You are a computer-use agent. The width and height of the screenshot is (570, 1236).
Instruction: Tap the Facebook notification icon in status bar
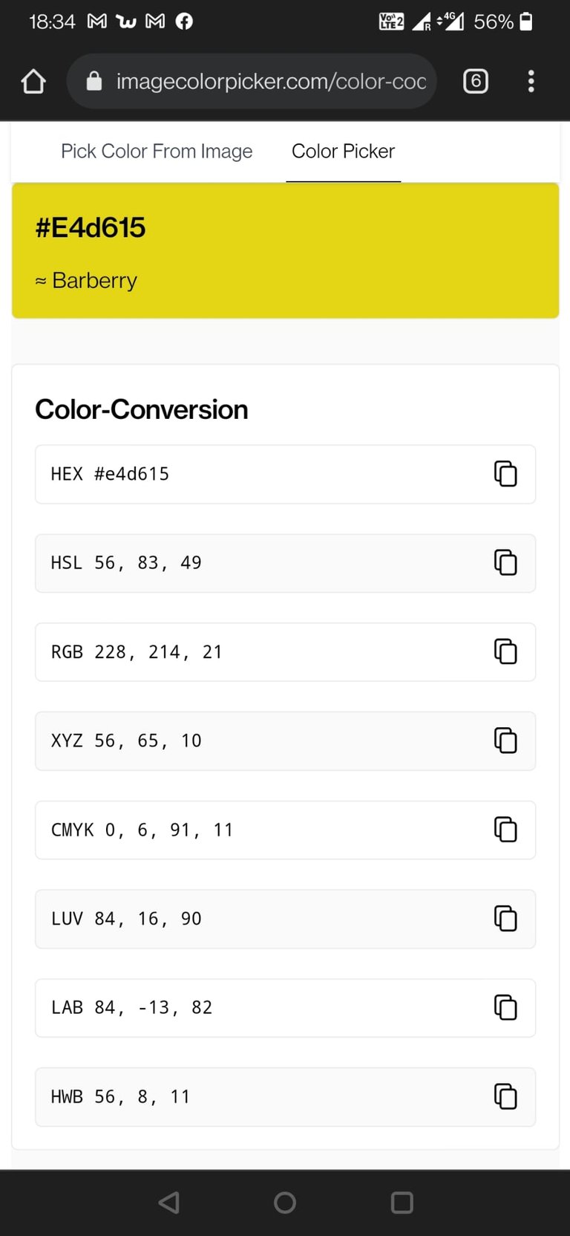pos(184,22)
